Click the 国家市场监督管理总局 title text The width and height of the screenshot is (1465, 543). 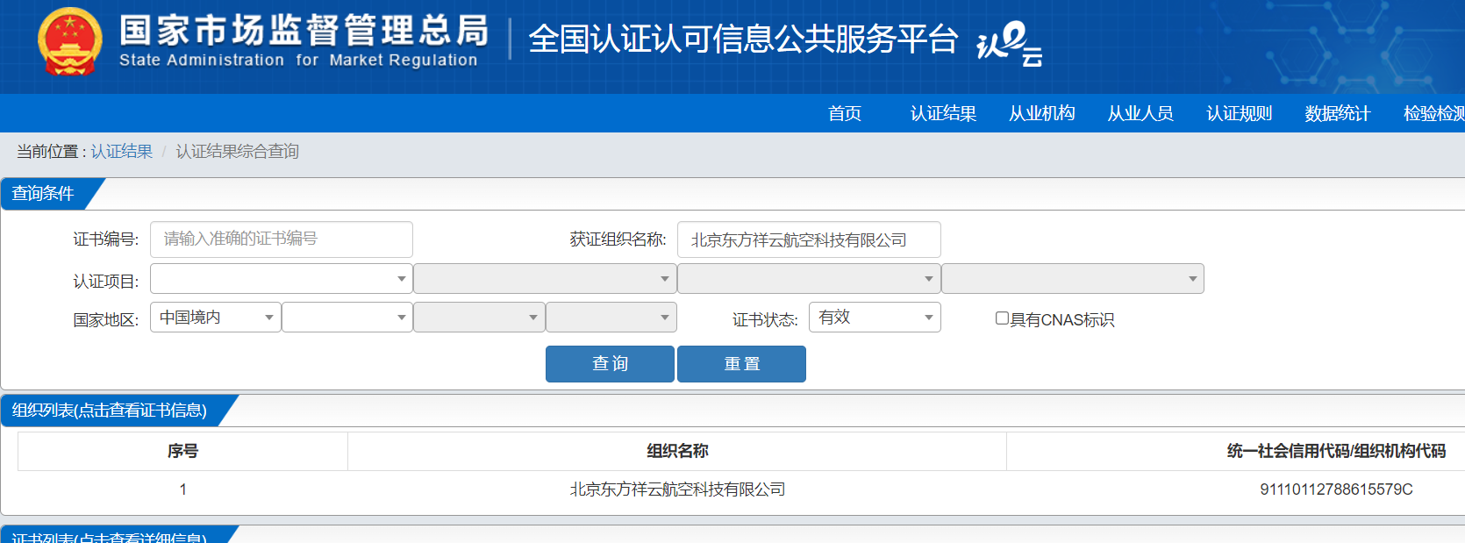click(304, 31)
